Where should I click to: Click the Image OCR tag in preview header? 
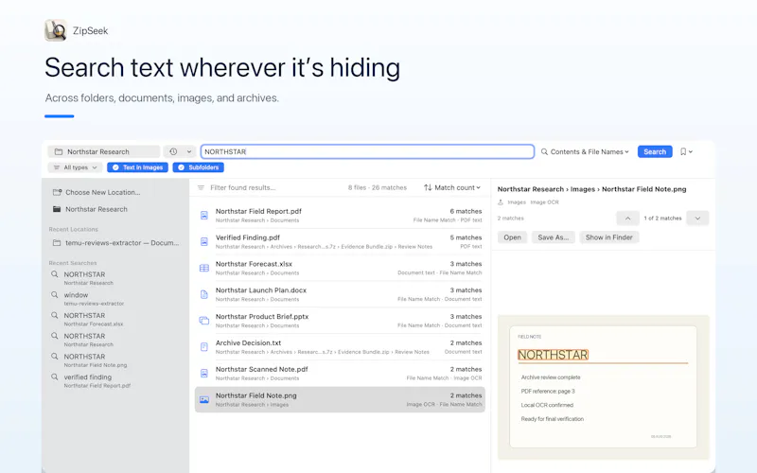pos(544,202)
